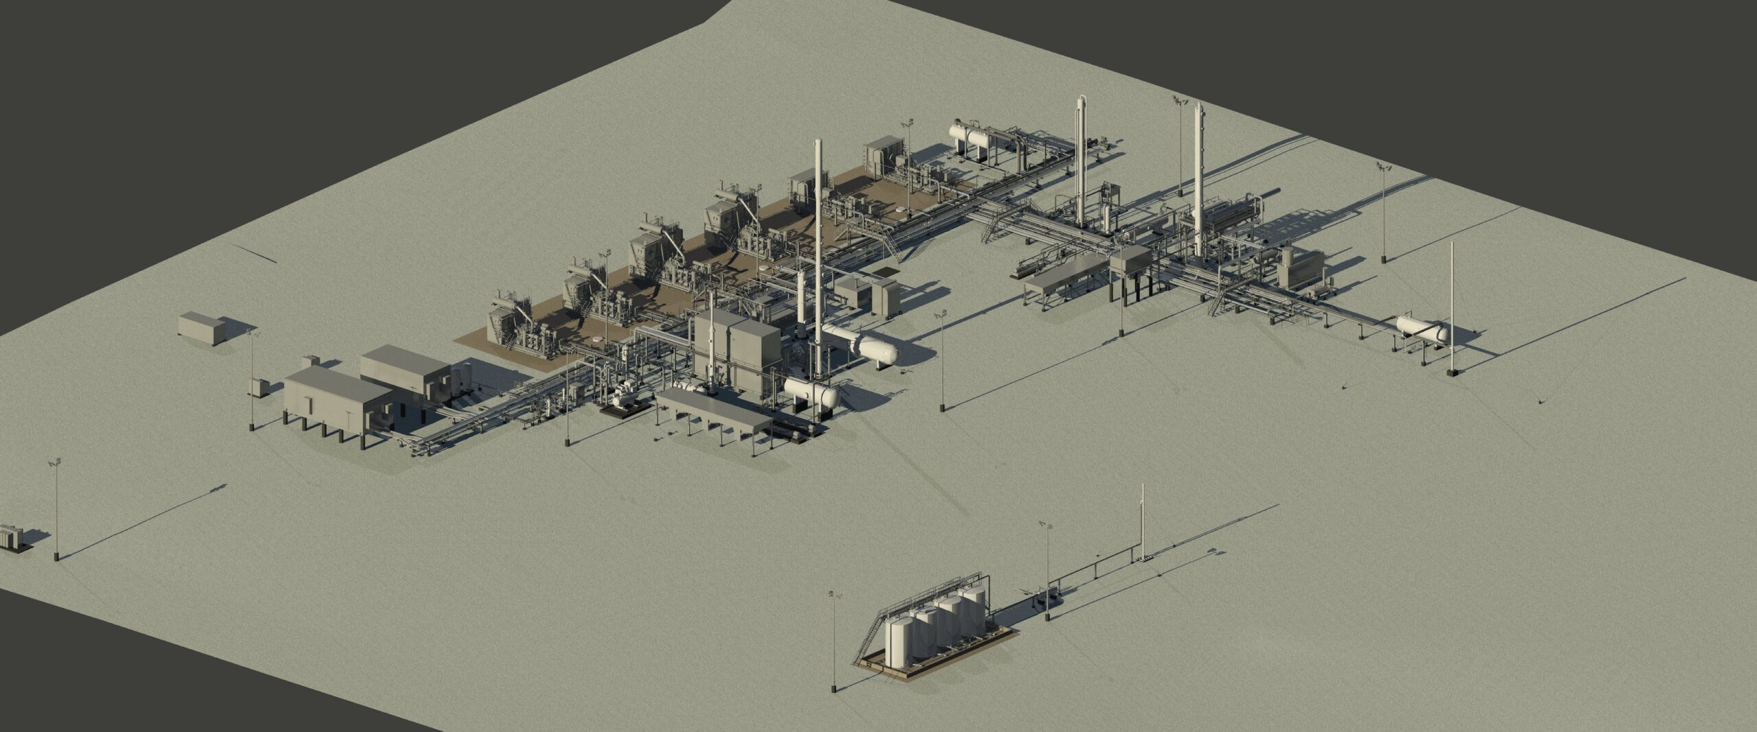Click the isolated light pole at upper right
The height and width of the screenshot is (732, 1757).
[x=1383, y=213]
